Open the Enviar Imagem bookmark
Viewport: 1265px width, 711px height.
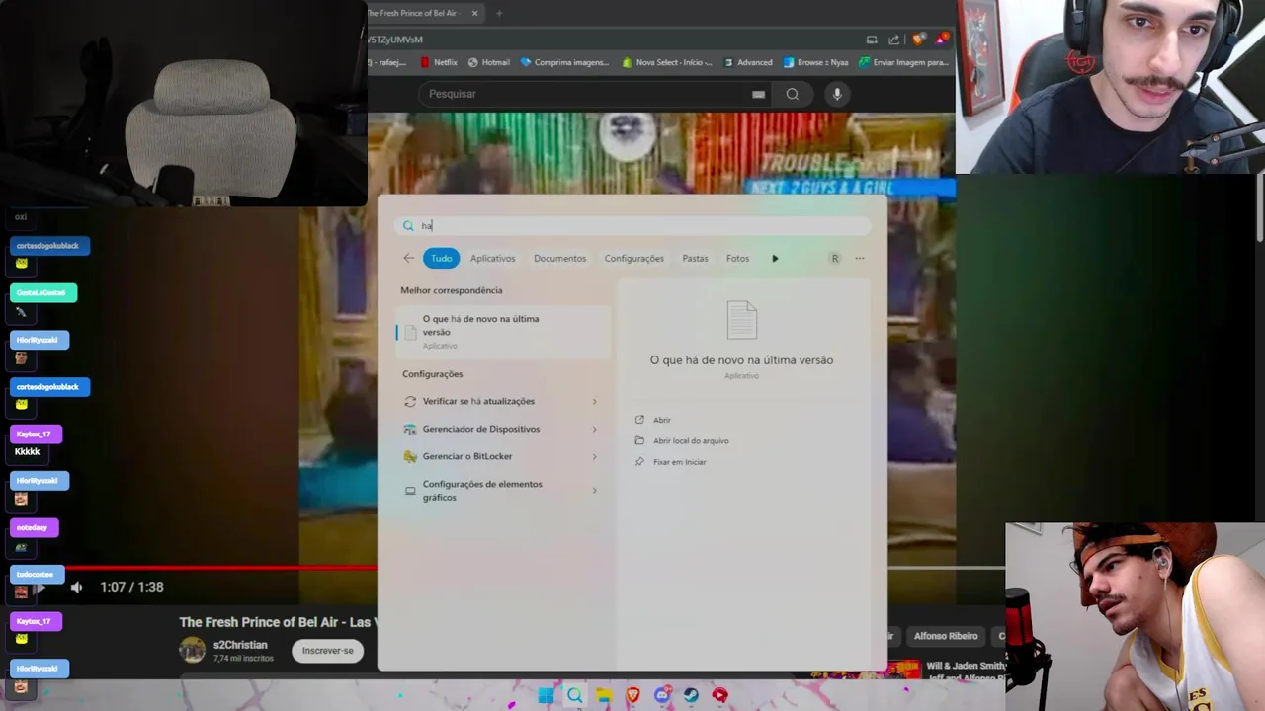tap(904, 62)
